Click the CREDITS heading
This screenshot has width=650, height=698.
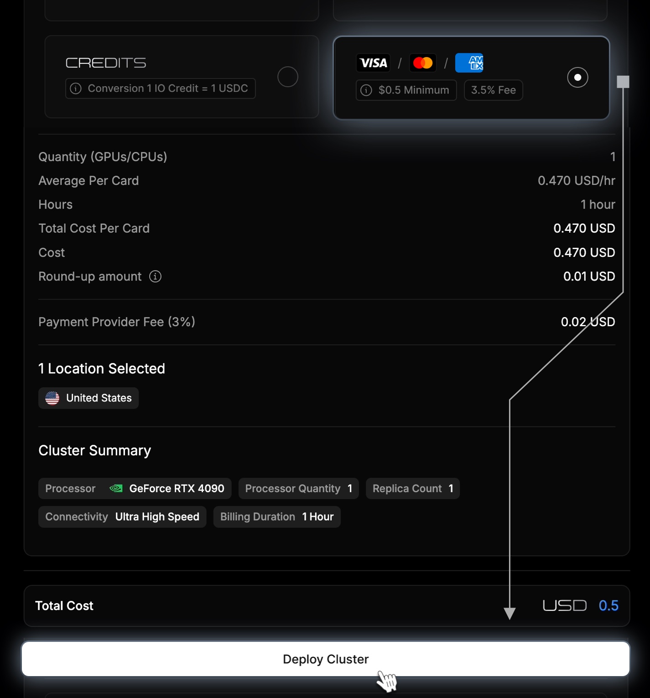click(x=106, y=63)
